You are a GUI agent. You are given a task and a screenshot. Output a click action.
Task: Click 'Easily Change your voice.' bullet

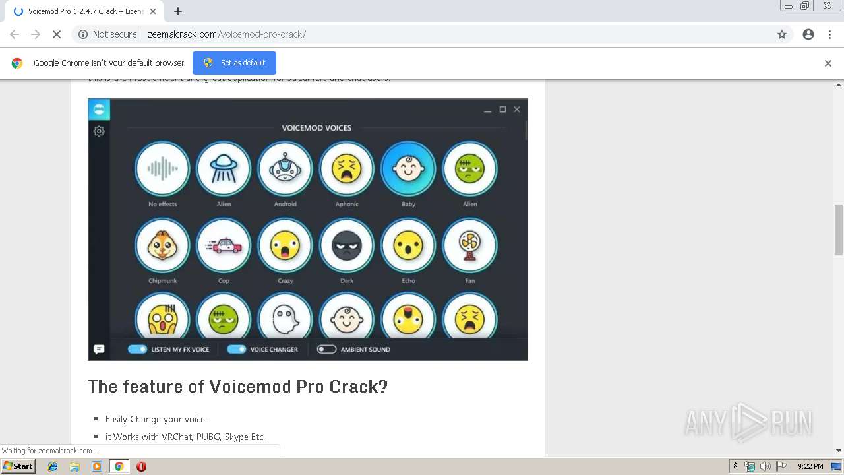pos(156,419)
